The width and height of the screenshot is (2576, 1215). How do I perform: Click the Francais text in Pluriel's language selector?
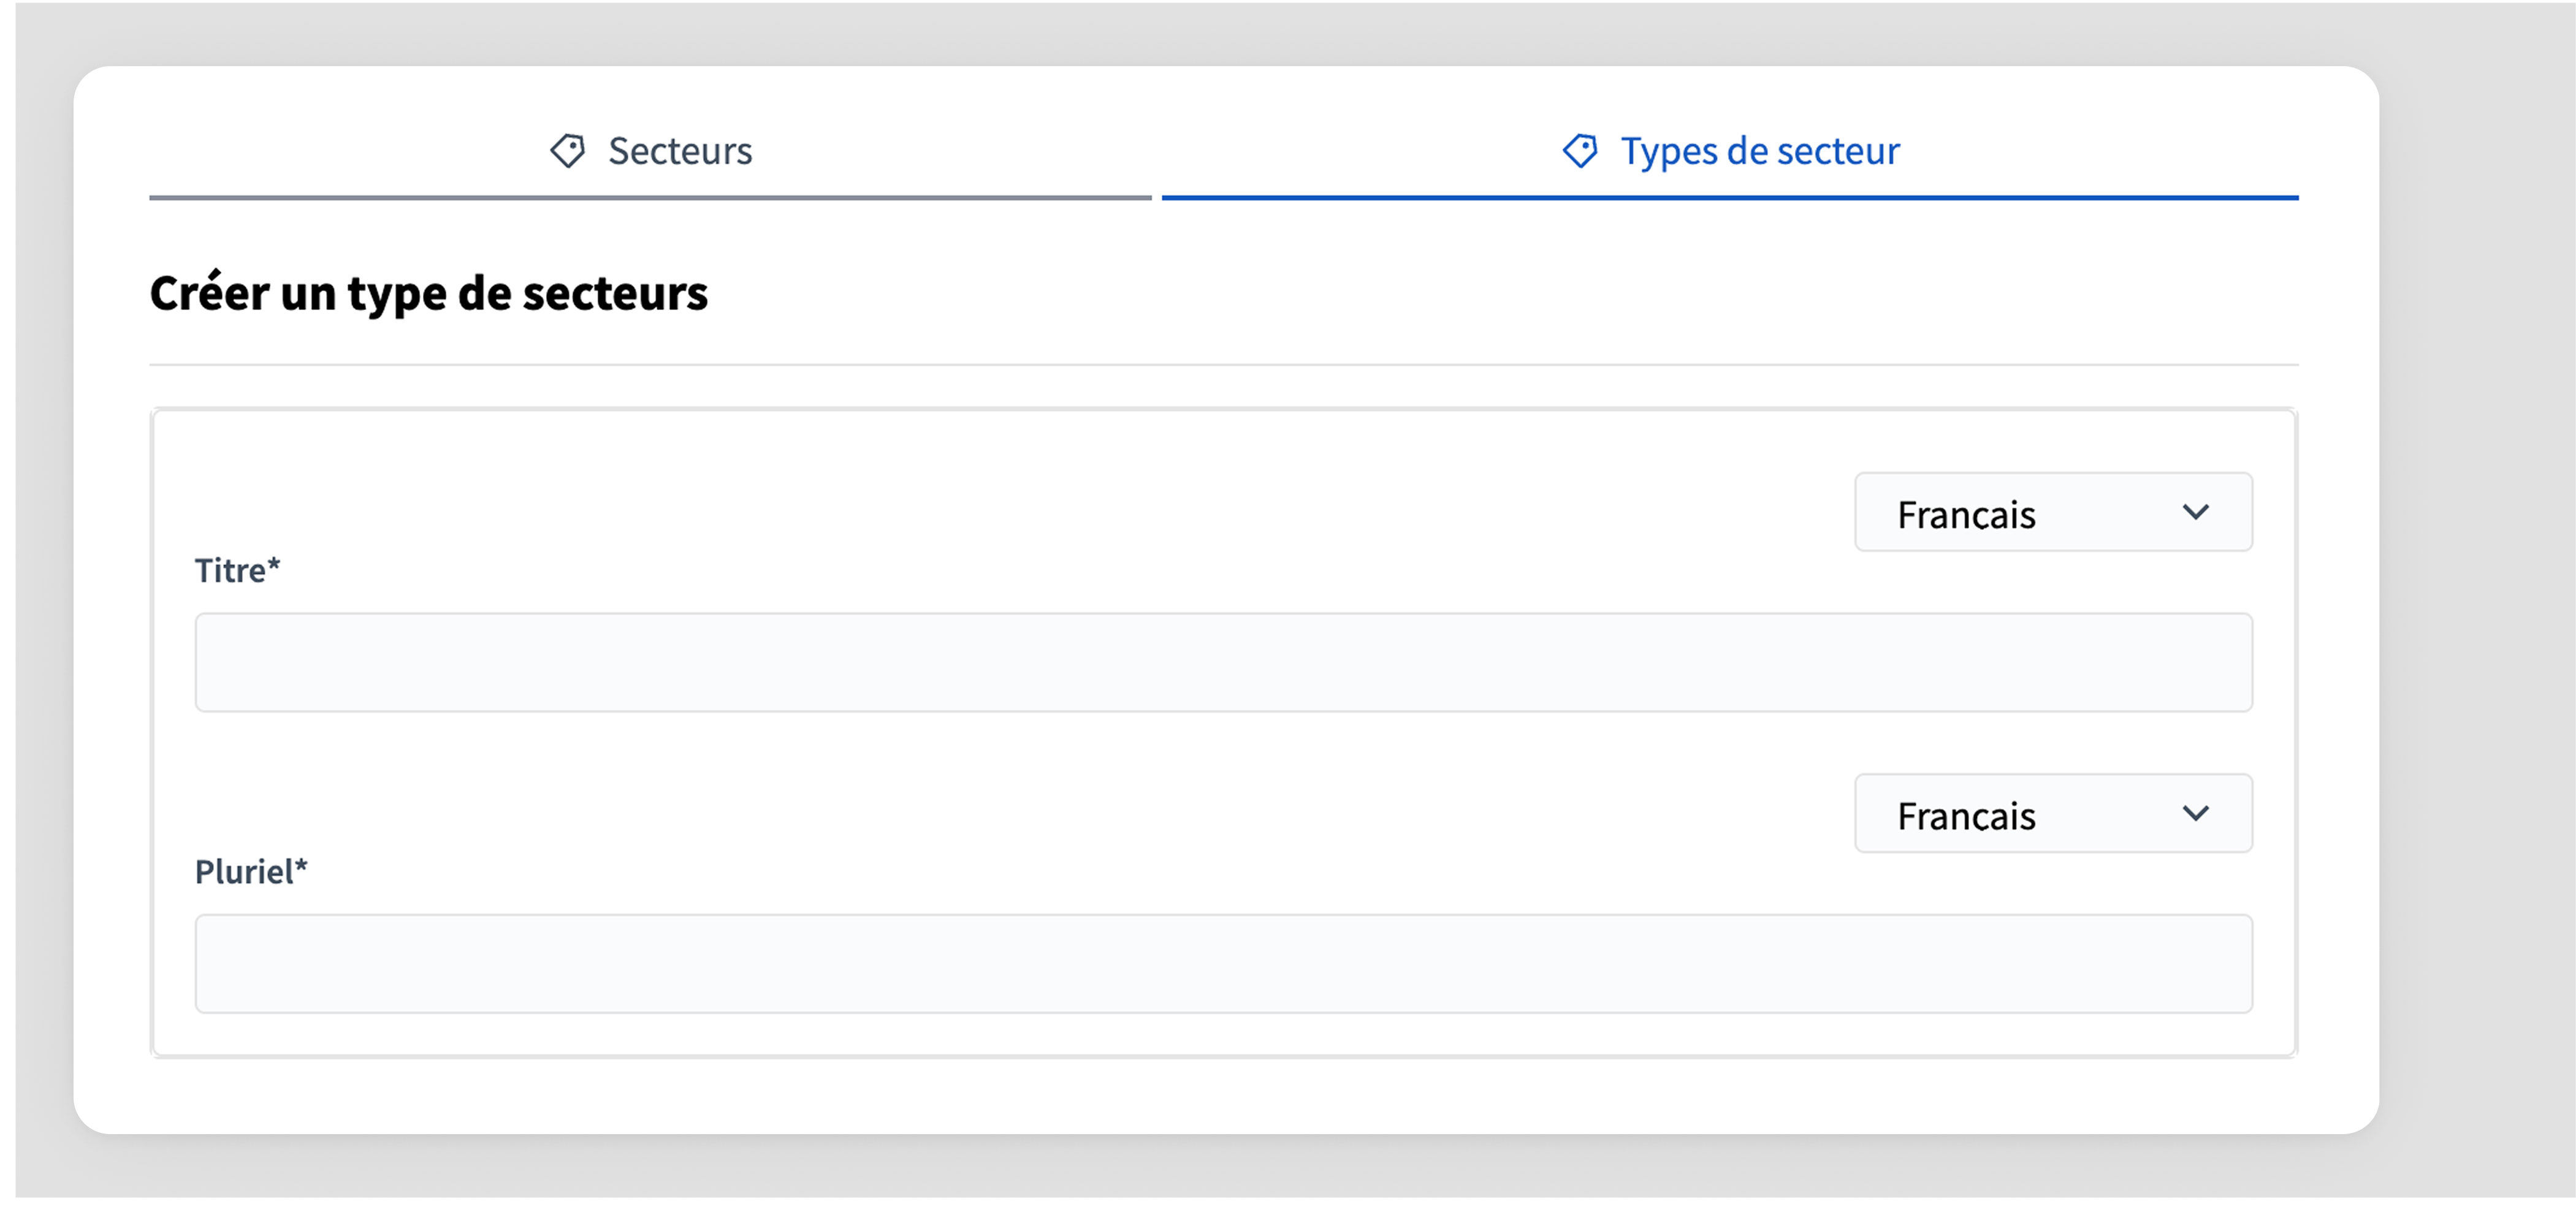click(1966, 816)
